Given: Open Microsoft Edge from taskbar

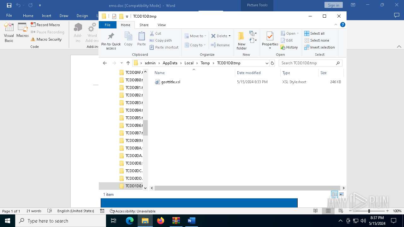Looking at the screenshot, I should (x=130, y=221).
